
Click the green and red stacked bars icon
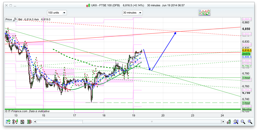(29, 122)
